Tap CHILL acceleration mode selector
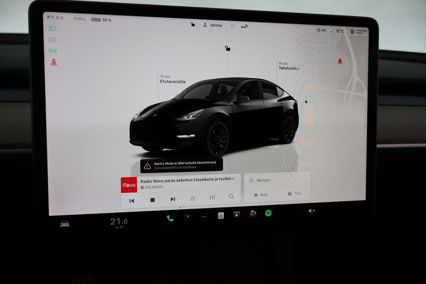The image size is (426, 284). 79,18
